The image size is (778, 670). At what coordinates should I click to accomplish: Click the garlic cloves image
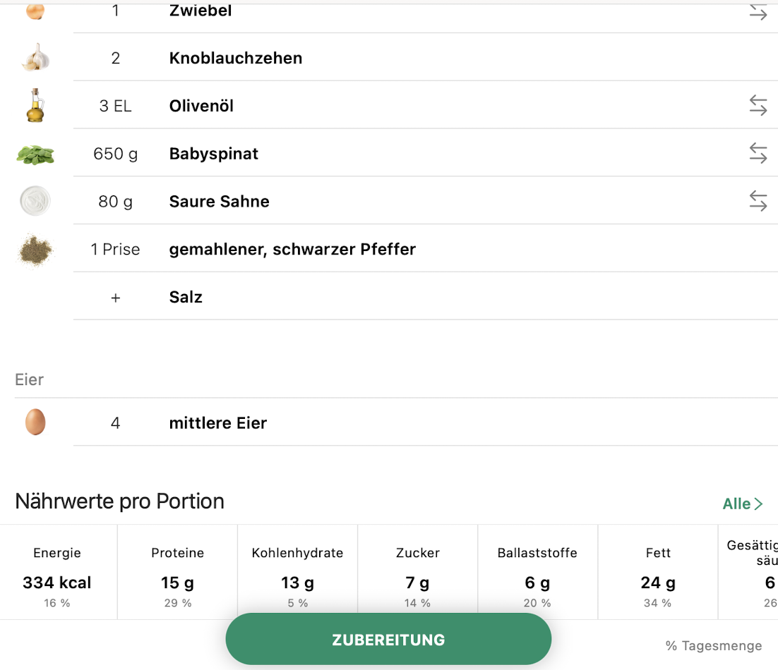coord(35,58)
